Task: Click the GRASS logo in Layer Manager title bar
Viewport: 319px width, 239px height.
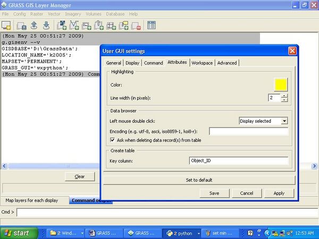Action: [x=4, y=5]
